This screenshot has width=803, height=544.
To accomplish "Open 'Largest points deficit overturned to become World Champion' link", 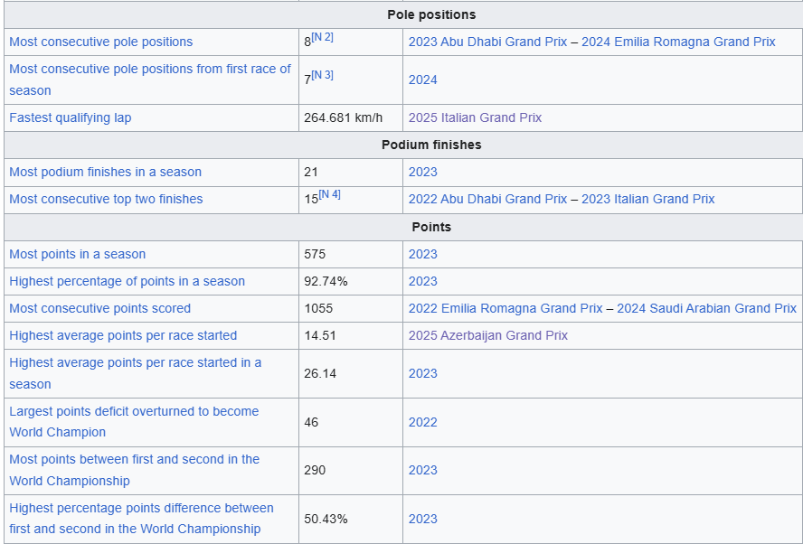I will click(134, 422).
